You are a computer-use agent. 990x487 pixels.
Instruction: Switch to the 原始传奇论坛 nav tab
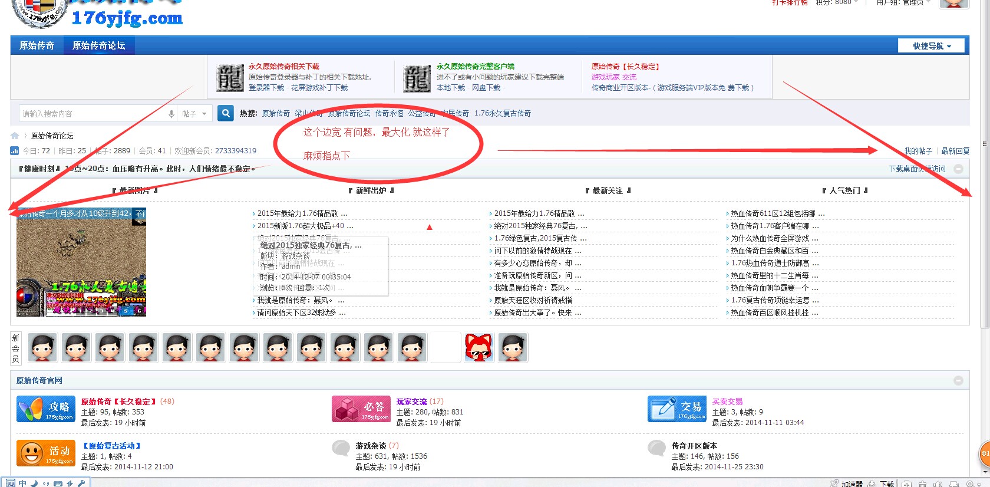[x=98, y=45]
